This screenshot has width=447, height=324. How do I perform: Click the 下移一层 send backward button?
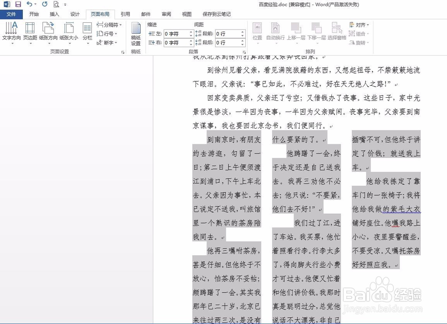316,33
